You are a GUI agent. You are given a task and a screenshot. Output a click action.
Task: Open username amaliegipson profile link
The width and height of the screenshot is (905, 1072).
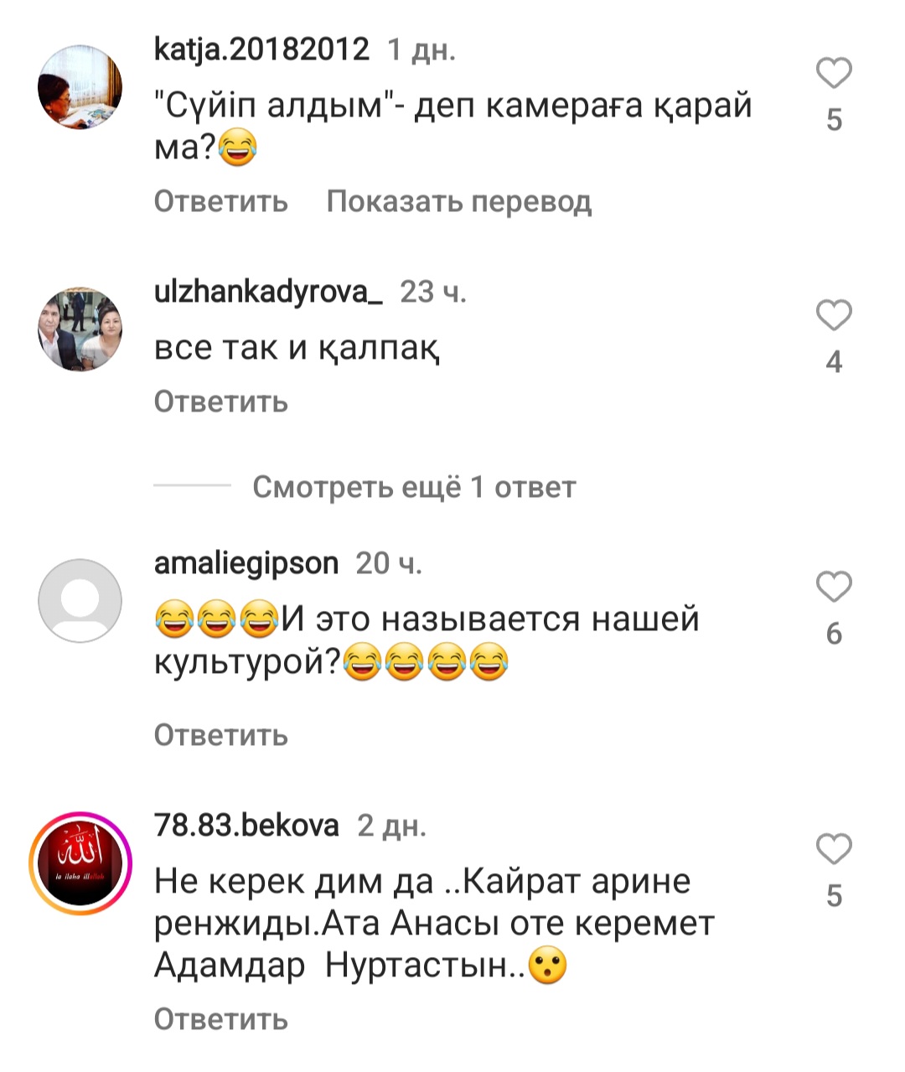click(246, 563)
